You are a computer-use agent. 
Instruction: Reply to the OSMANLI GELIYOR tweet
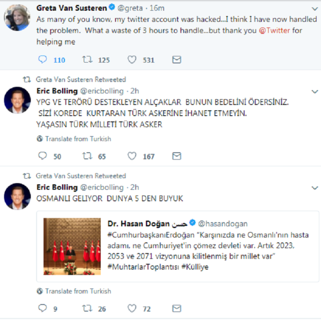coord(43,308)
